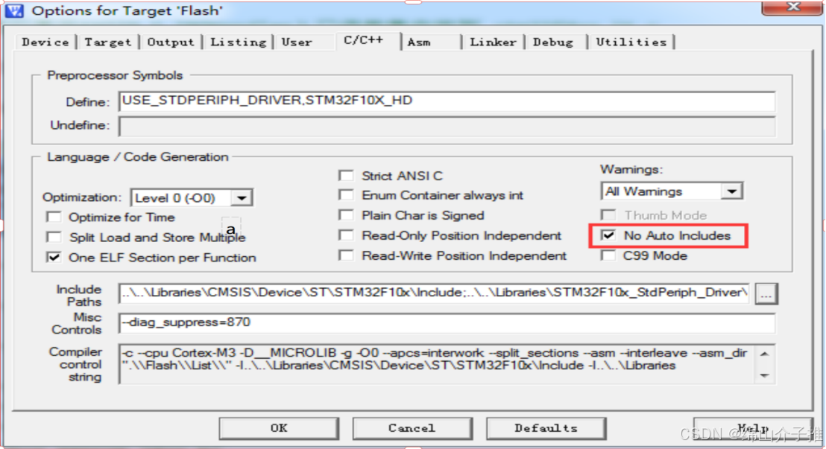The image size is (826, 449).
Task: Click the Define preprocessor symbols field
Action: (x=447, y=101)
